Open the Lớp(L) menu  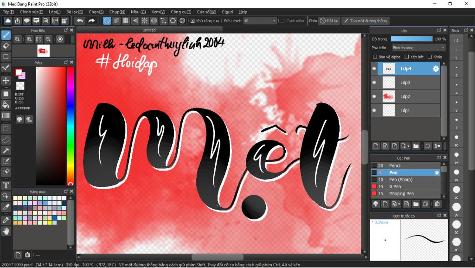click(x=55, y=12)
